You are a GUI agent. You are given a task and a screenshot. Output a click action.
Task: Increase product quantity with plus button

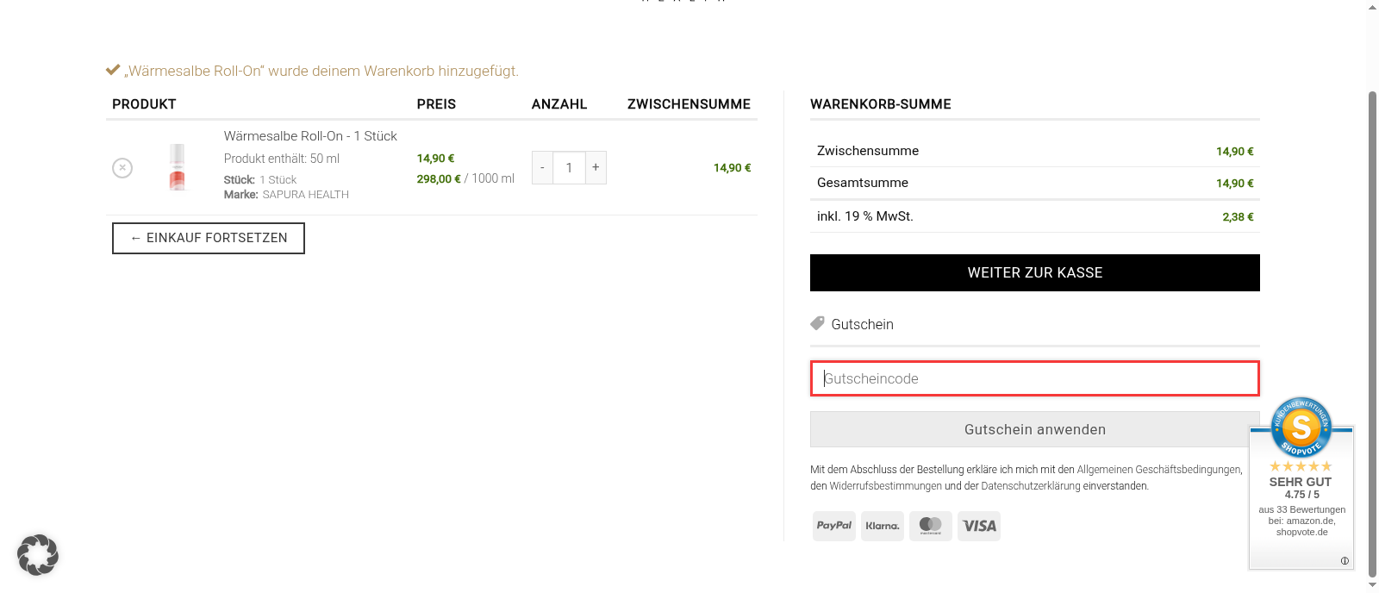coord(596,167)
